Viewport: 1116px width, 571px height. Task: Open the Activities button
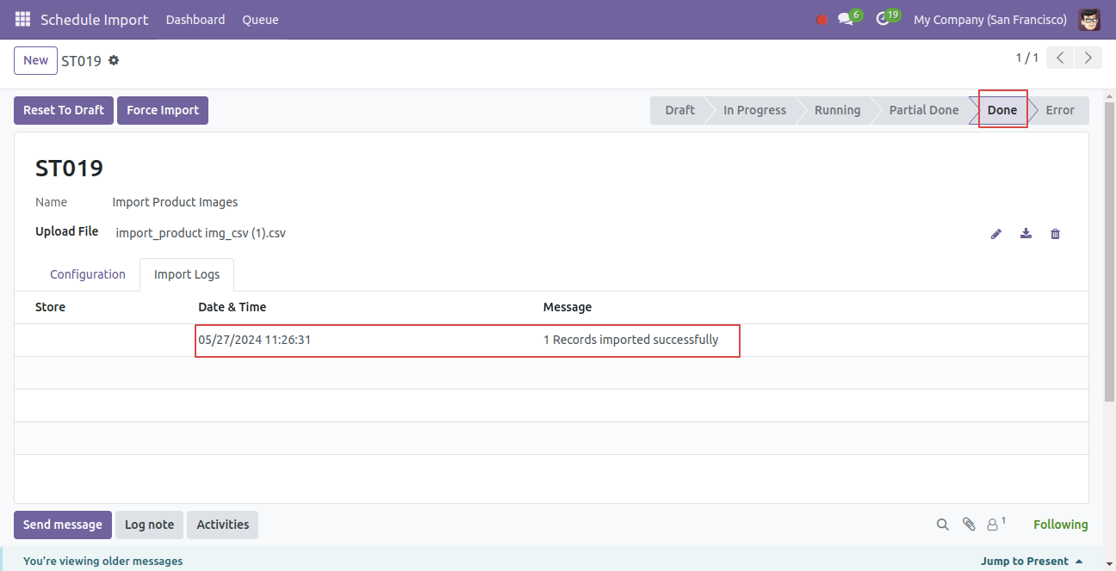[222, 525]
